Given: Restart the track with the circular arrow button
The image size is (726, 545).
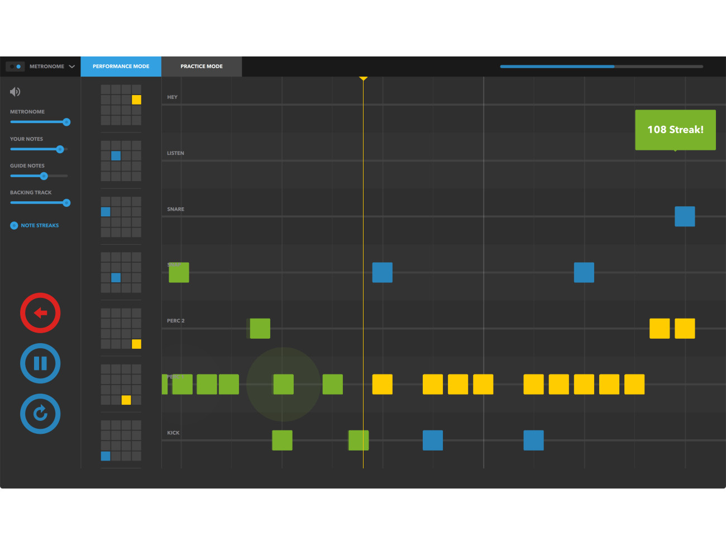Looking at the screenshot, I should [x=40, y=414].
